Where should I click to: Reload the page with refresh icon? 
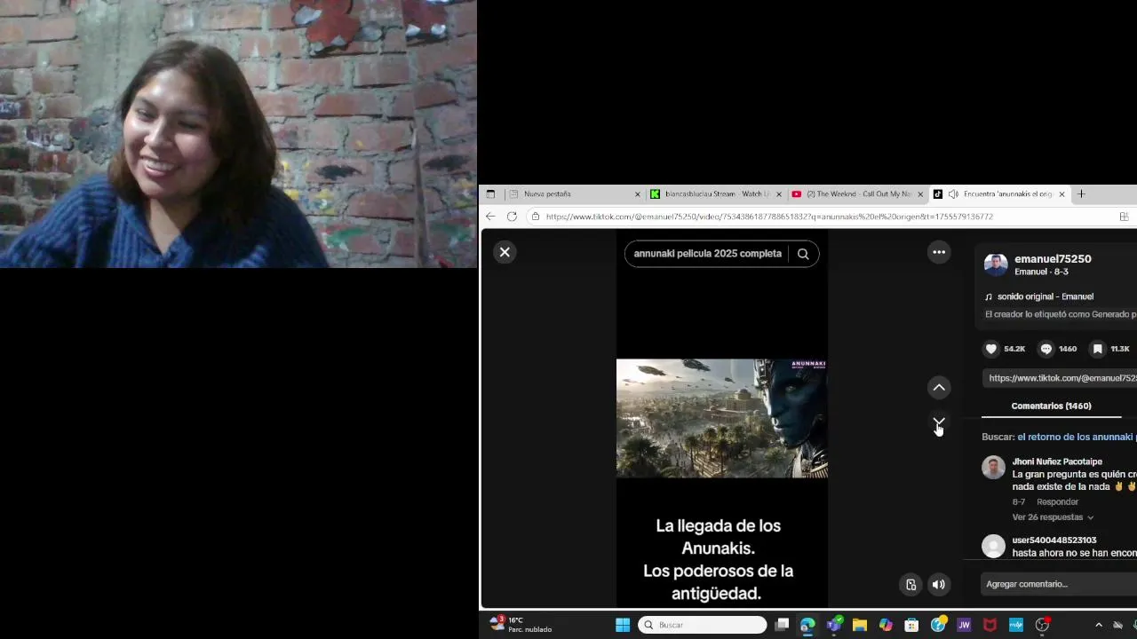(x=512, y=217)
